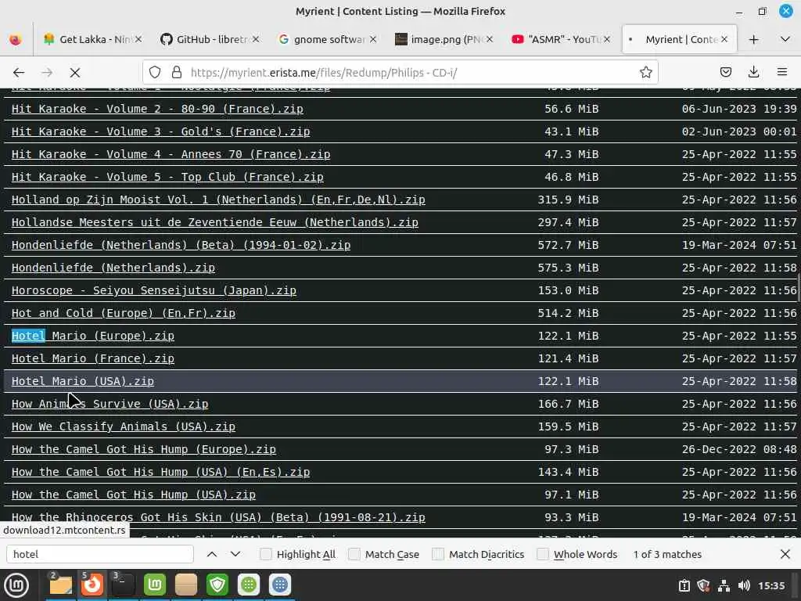
Task: Toggle the Match Diacritics checkbox
Action: tap(438, 554)
